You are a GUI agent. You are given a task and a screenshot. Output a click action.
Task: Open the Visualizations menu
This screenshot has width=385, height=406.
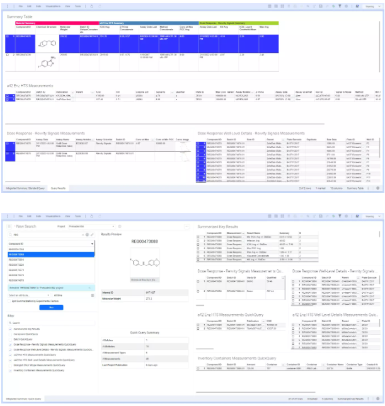(x=51, y=4)
